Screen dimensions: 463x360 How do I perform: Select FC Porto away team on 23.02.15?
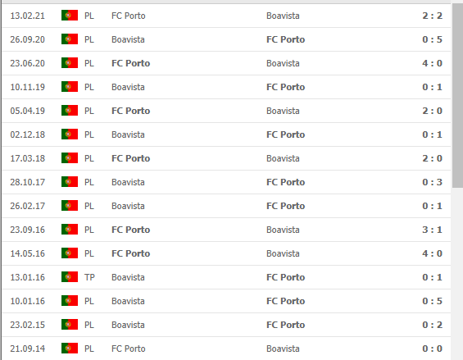click(x=285, y=325)
